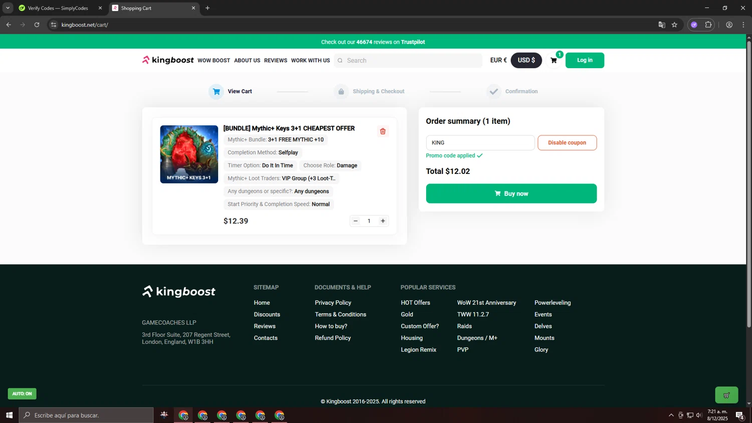Click the Windows taskbar search box

pos(86,415)
